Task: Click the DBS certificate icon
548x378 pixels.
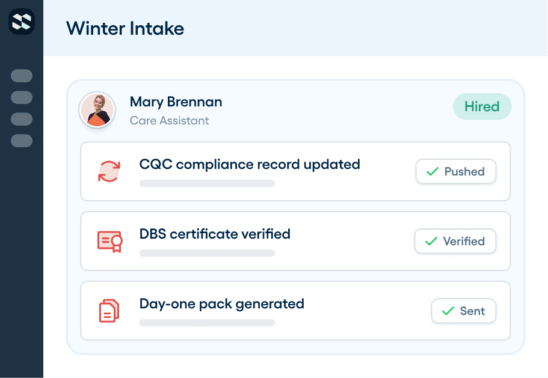Action: (x=109, y=241)
